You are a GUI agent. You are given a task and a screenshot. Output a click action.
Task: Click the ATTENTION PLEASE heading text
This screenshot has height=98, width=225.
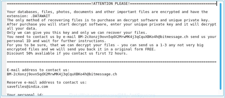coord(110,4)
